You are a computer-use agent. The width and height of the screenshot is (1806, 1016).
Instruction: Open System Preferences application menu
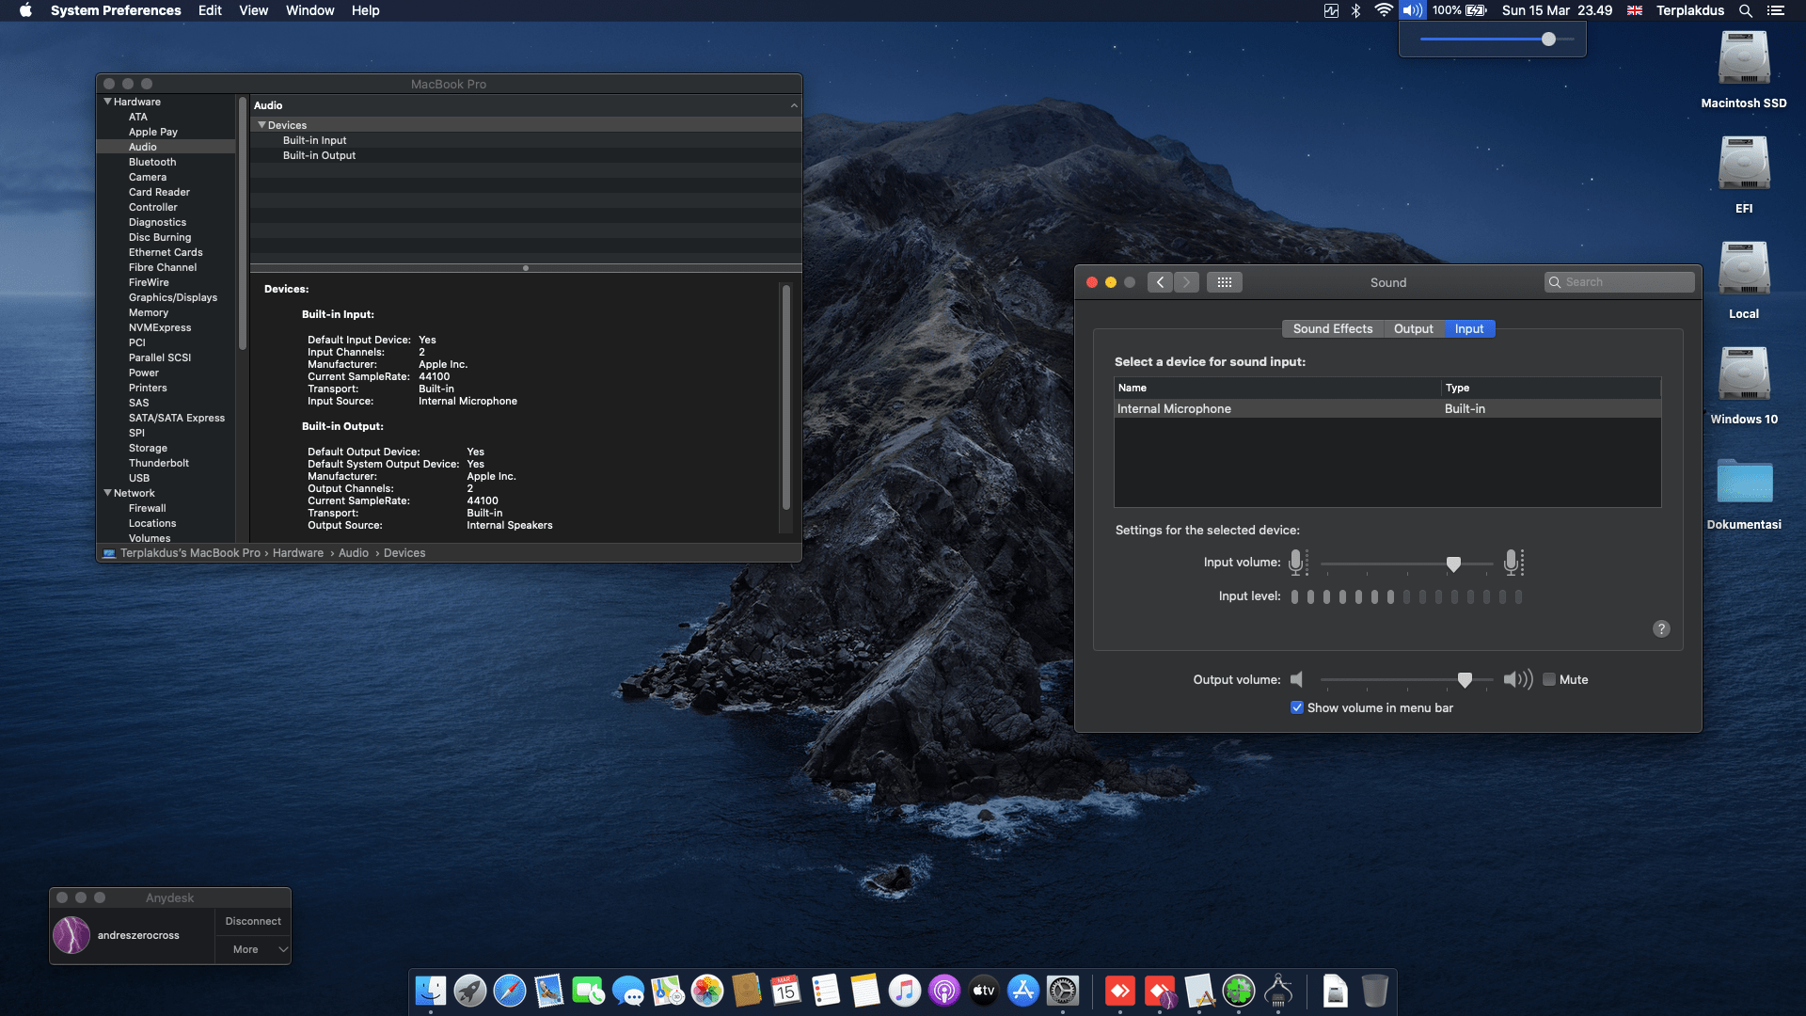pyautogui.click(x=116, y=10)
